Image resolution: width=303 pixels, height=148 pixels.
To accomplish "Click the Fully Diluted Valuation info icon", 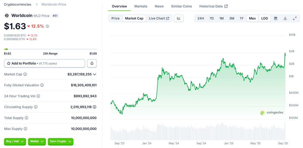I will point(42,85).
